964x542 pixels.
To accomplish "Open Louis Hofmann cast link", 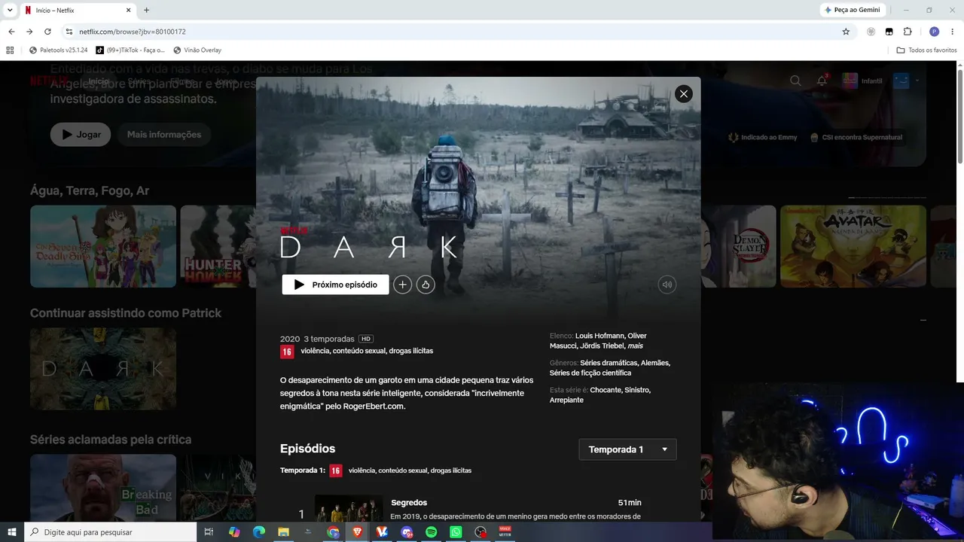I will coord(600,336).
